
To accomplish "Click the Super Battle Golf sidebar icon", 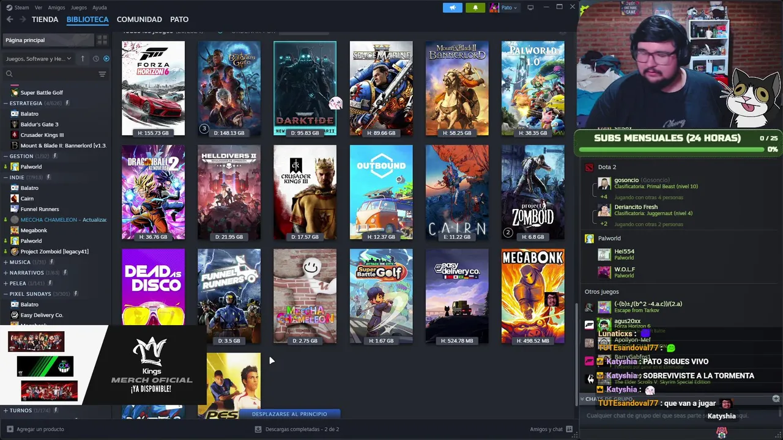I will [x=15, y=92].
